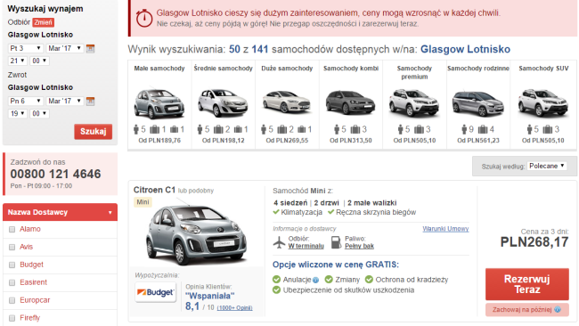Click the red Zmień pickup button
The image size is (579, 326).
point(44,22)
